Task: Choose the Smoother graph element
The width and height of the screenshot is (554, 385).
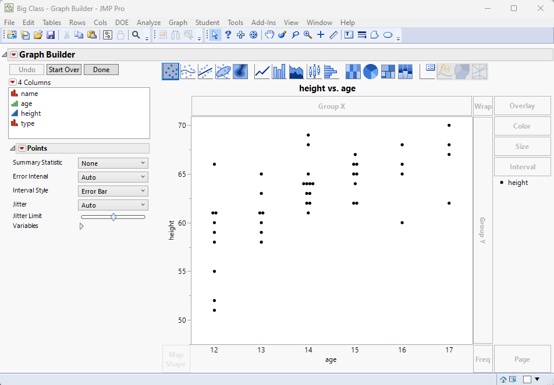Action: pyautogui.click(x=188, y=72)
